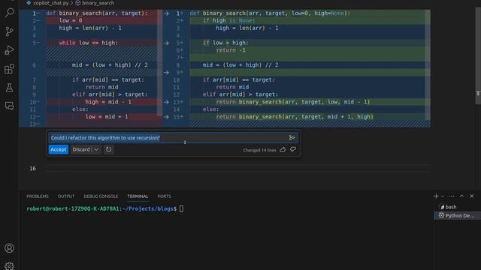Revert the change at line 13 arrow
This screenshot has width=481, height=270.
coord(166,102)
